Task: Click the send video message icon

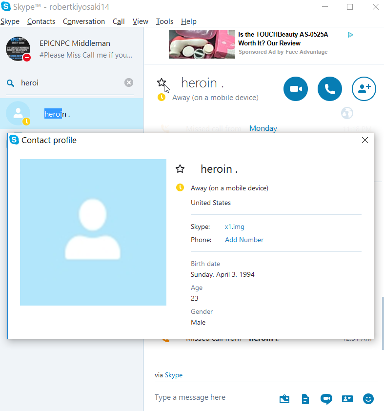Action: point(326,399)
